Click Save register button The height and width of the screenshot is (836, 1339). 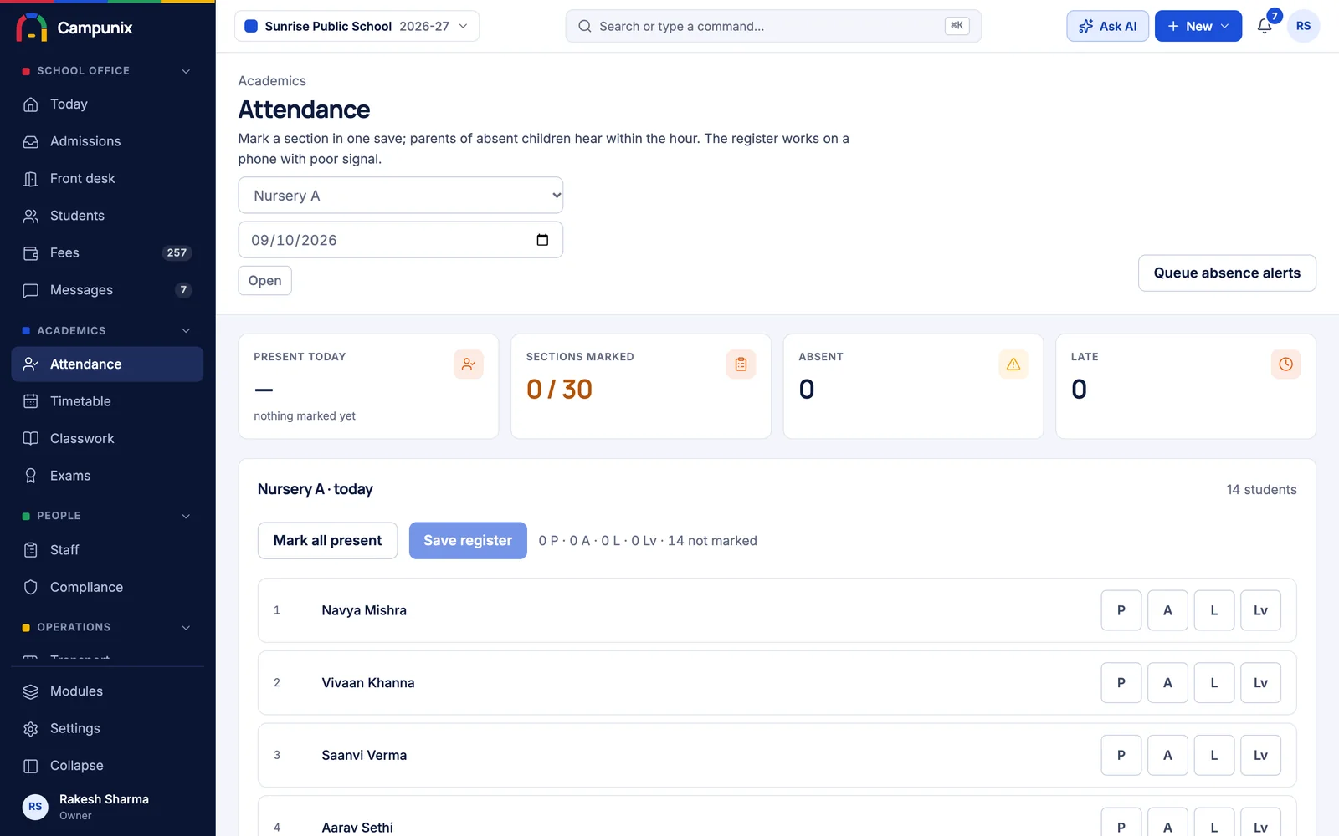468,541
